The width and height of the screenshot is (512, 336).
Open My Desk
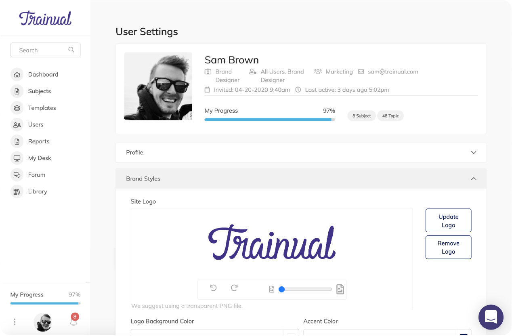40,158
